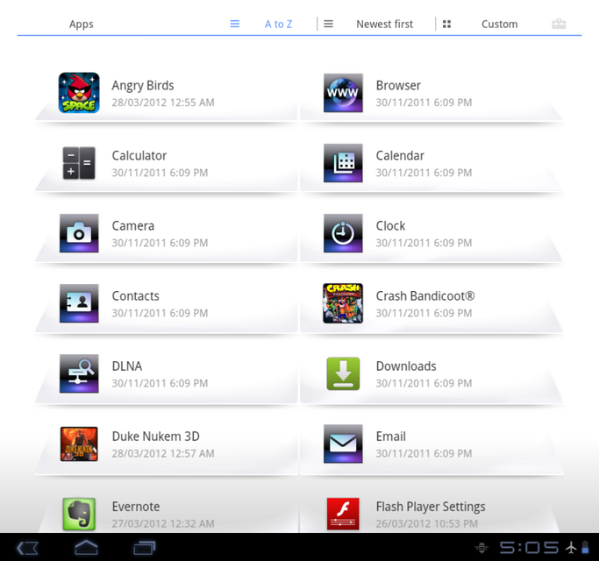Launch the Crash Bandicoot game icon
Screen dimensions: 599x561
[343, 303]
